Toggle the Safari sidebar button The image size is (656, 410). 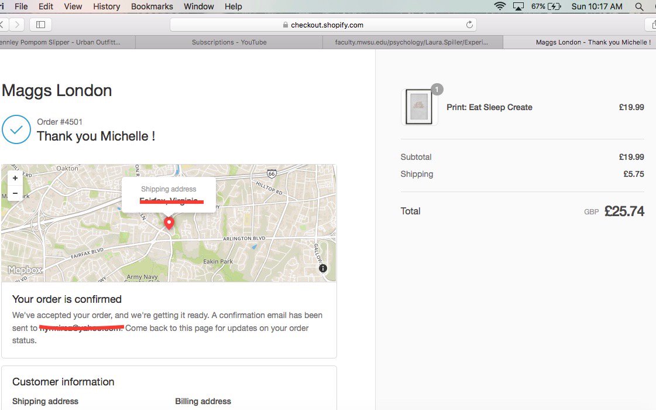coord(40,25)
